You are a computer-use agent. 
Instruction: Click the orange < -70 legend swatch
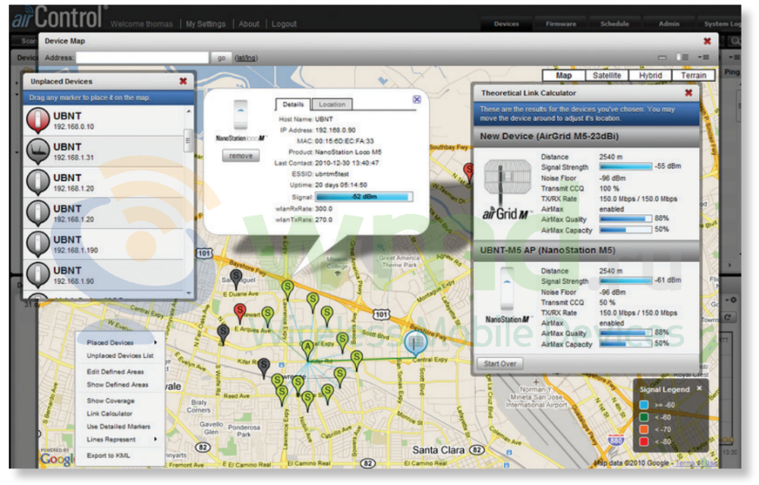[x=644, y=430]
